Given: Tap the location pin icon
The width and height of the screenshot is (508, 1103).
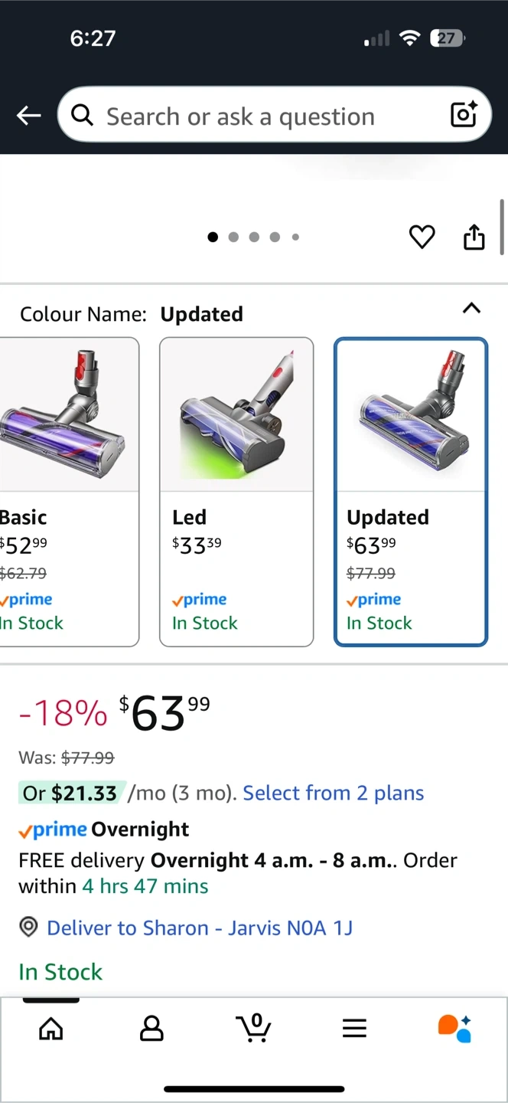Looking at the screenshot, I should 28,928.
